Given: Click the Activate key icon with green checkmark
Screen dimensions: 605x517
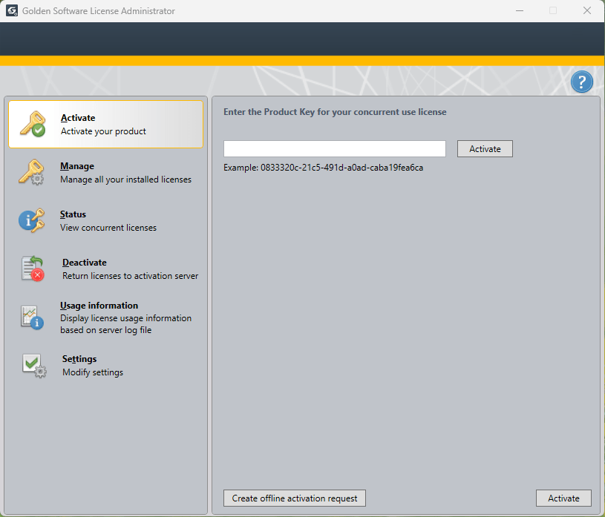Looking at the screenshot, I should pyautogui.click(x=33, y=124).
